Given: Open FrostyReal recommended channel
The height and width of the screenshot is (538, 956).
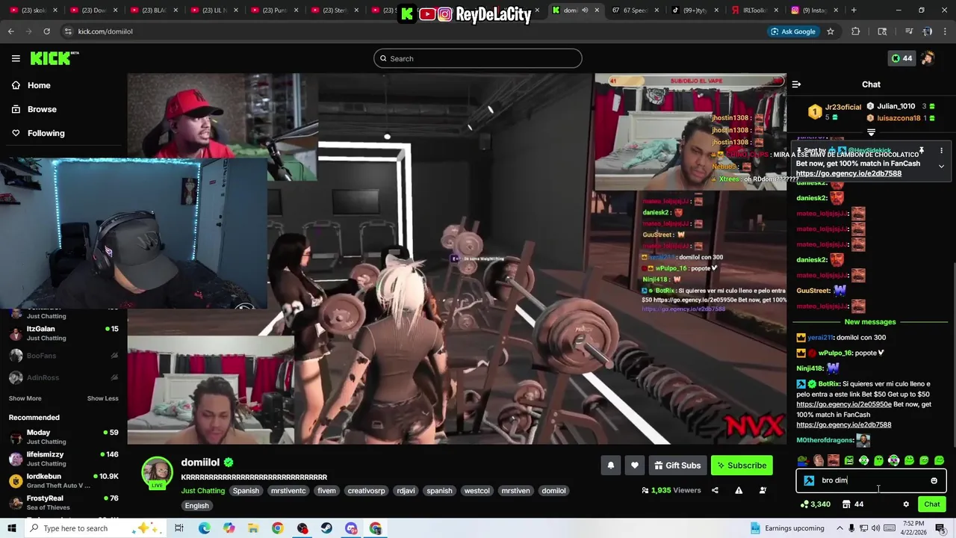Looking at the screenshot, I should point(63,502).
